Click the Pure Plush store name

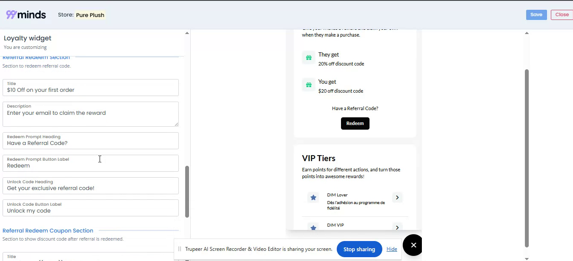(90, 15)
